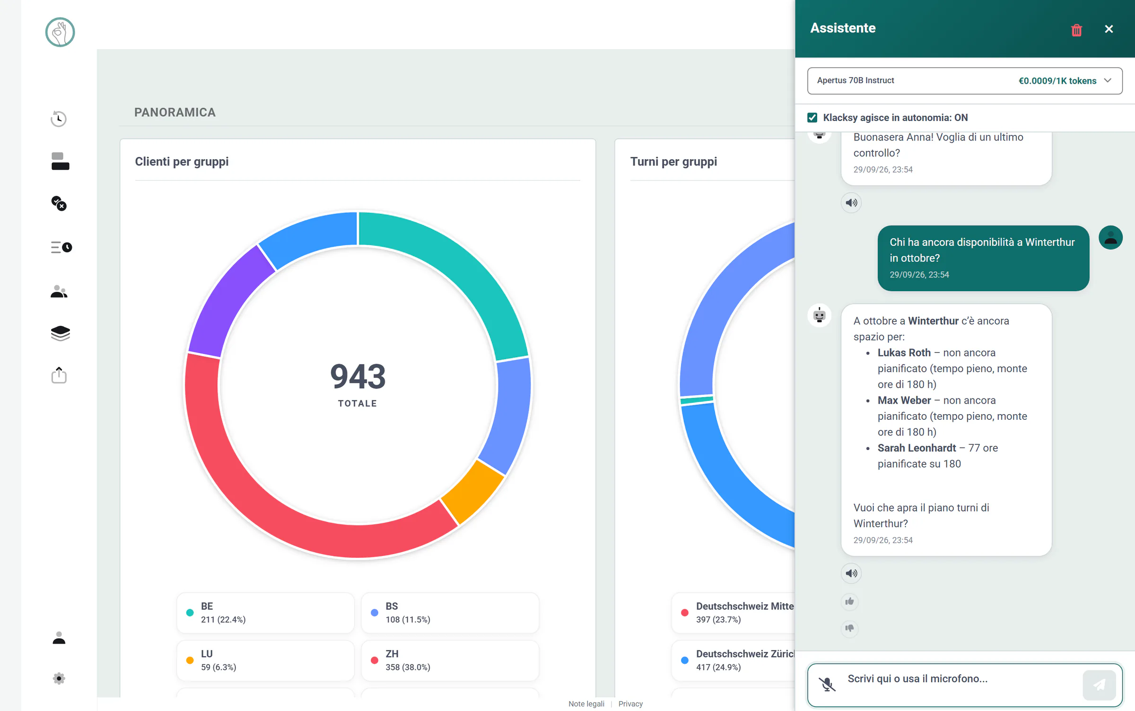Image resolution: width=1135 pixels, height=711 pixels.
Task: Select the ZH 358 (38.0%) legend item
Action: click(x=450, y=660)
